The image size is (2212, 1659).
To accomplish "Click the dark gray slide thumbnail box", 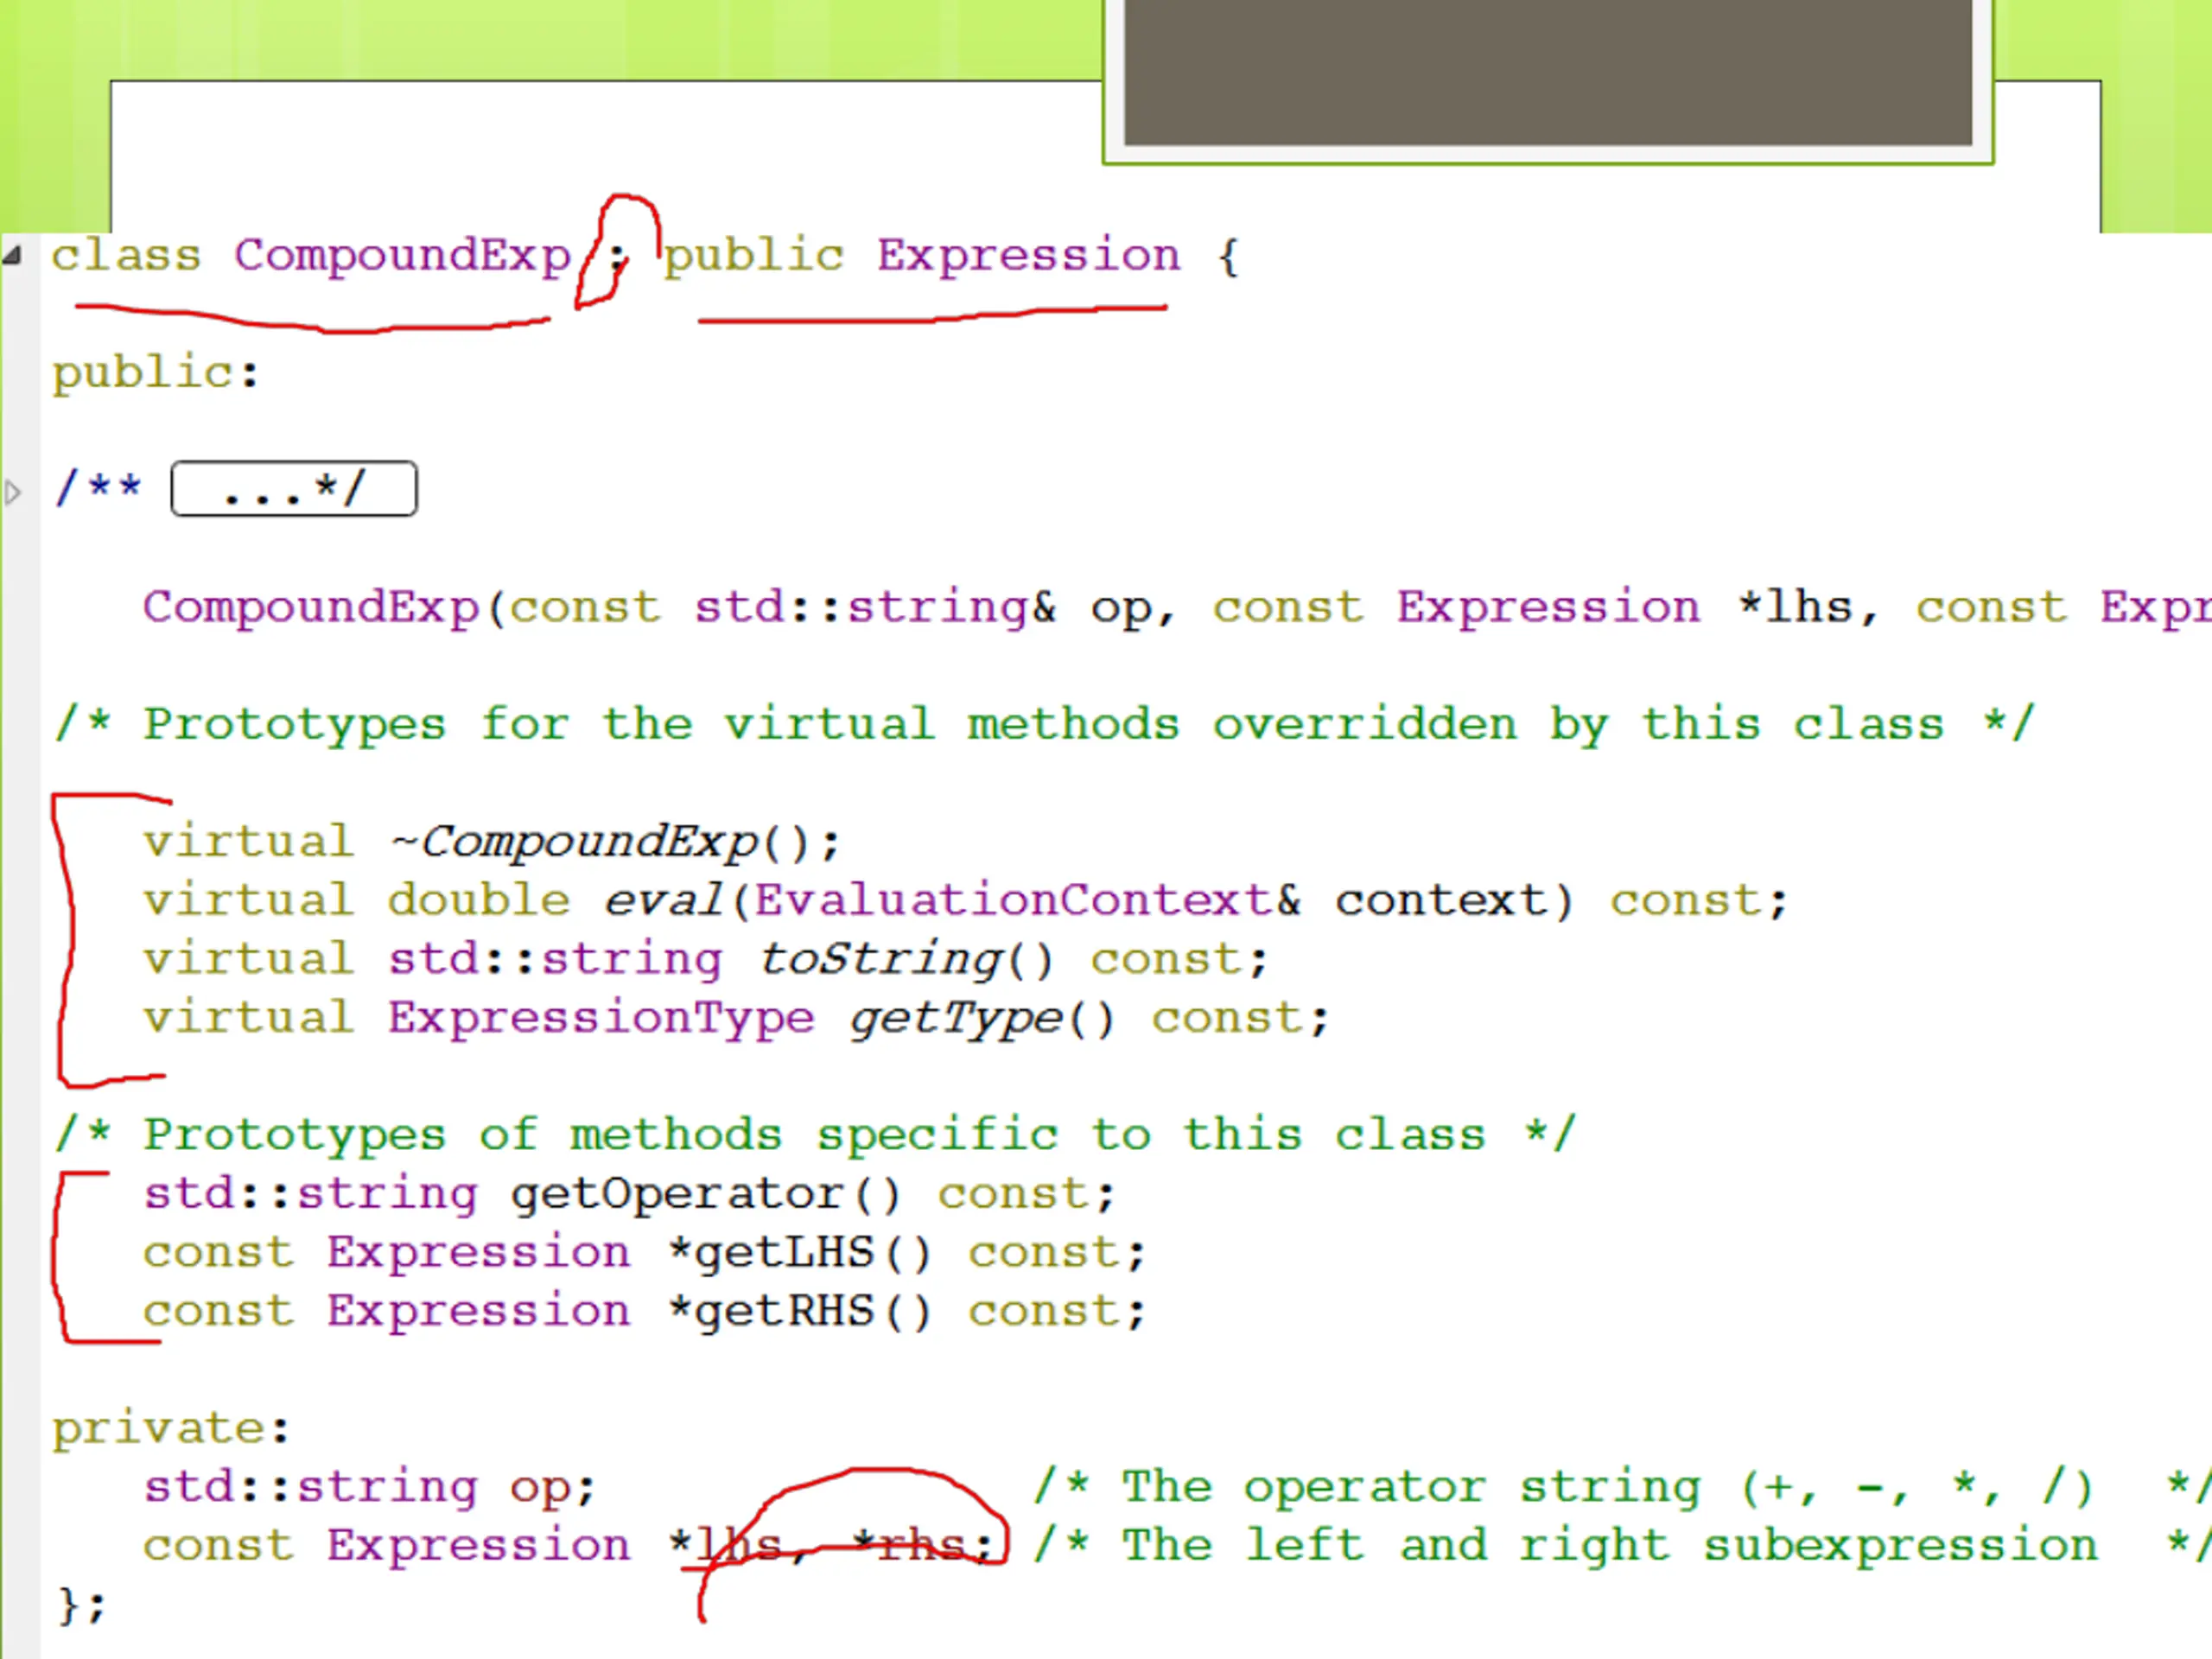I will 1548,72.
